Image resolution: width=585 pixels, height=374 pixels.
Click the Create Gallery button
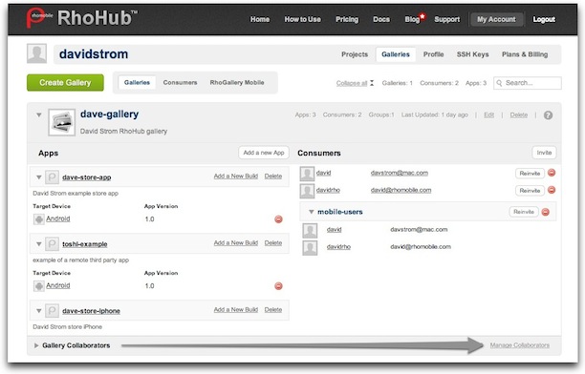pos(65,82)
